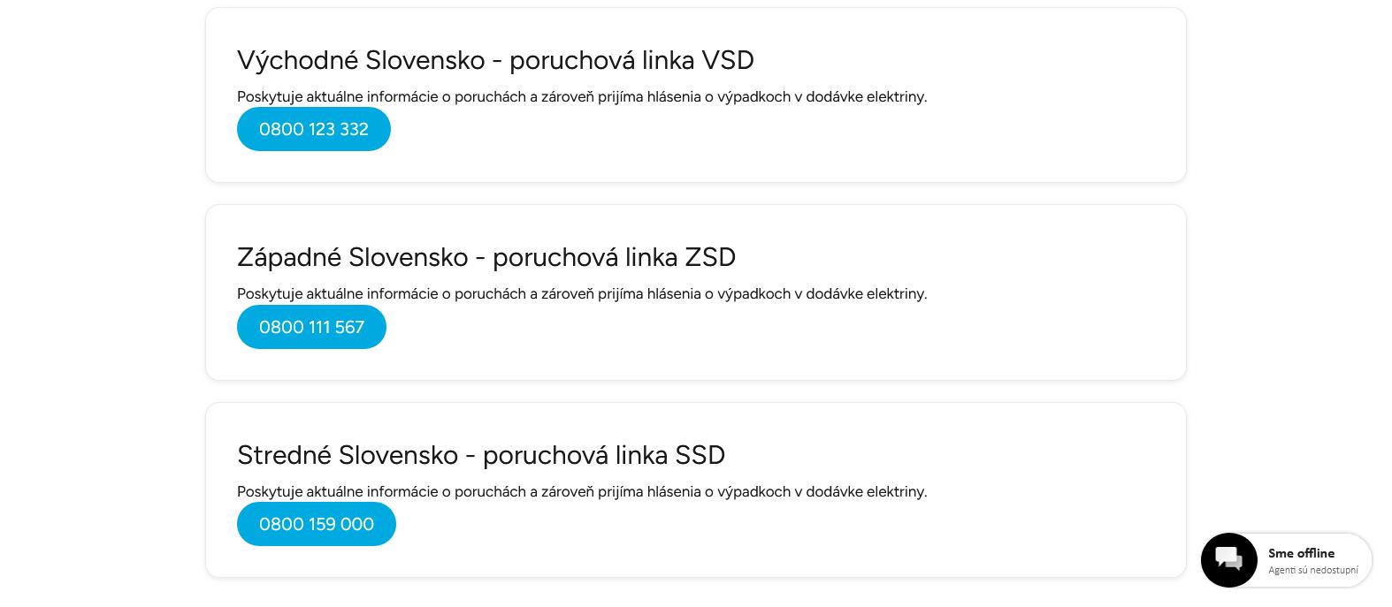The height and width of the screenshot is (607, 1392).
Task: Click the 'SSD' abbreviation in the third heading
Action: [x=700, y=455]
